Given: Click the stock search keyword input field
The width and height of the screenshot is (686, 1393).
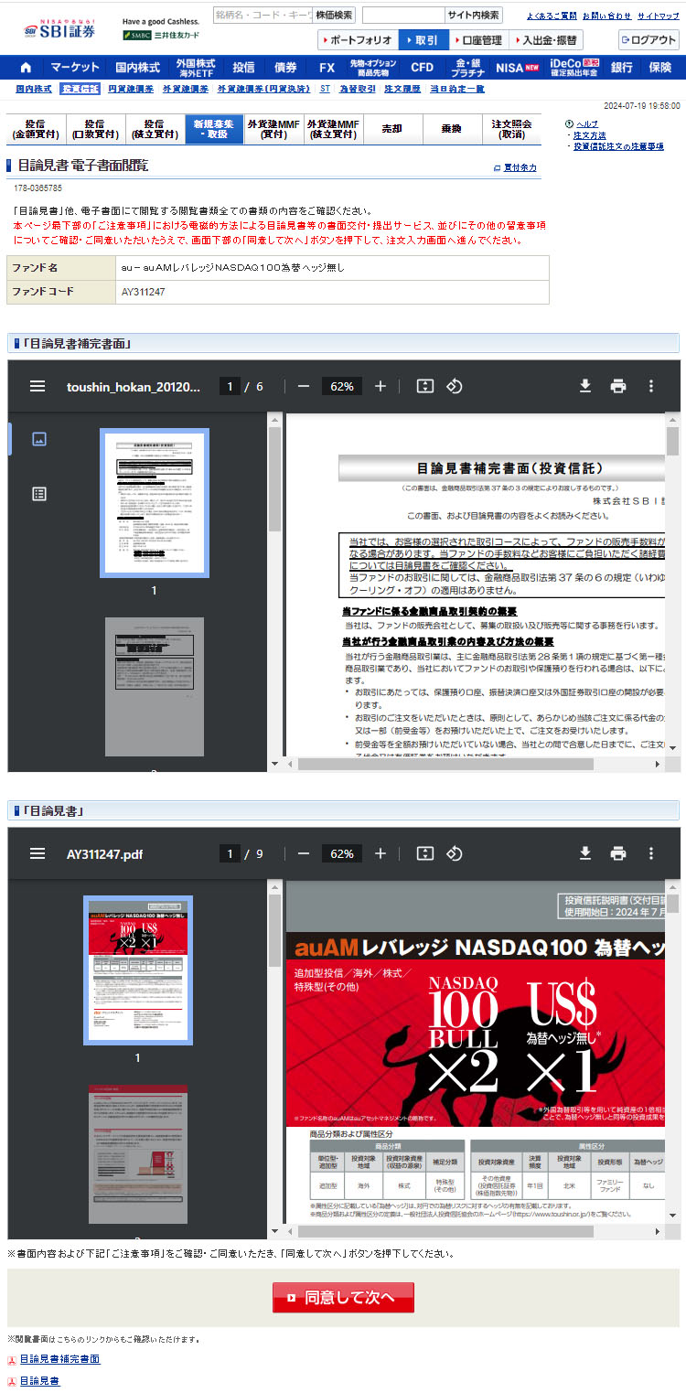Looking at the screenshot, I should coord(262,16).
